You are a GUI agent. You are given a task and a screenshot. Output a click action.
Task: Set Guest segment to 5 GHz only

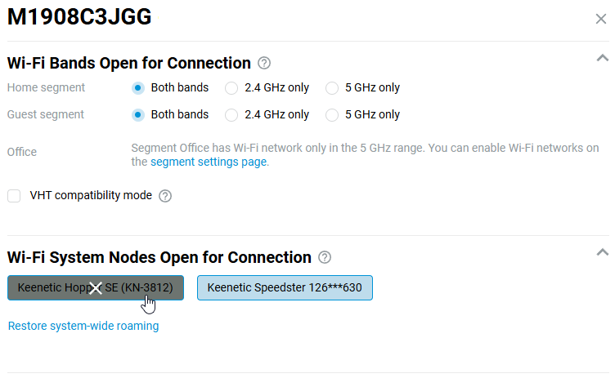[332, 114]
